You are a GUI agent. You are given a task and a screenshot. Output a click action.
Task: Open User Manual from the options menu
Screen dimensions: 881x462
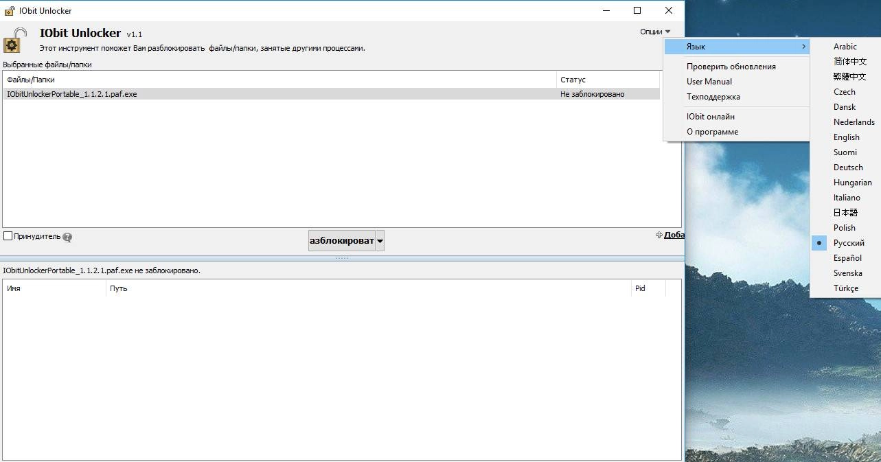click(x=737, y=82)
